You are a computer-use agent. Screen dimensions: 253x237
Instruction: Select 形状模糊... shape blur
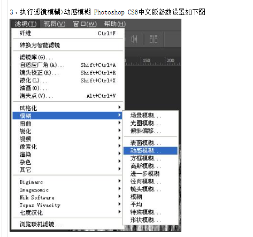point(150,220)
